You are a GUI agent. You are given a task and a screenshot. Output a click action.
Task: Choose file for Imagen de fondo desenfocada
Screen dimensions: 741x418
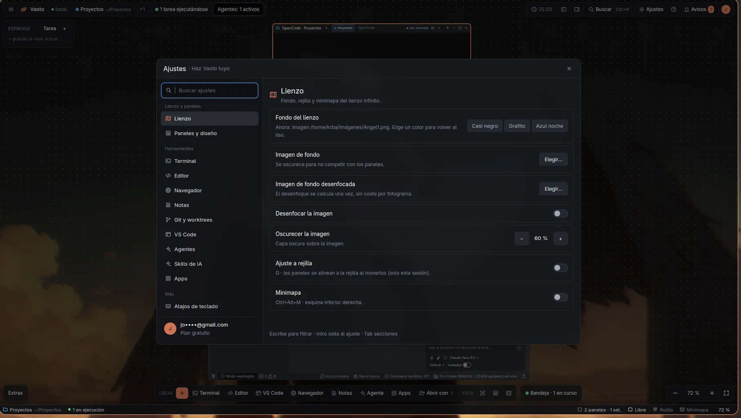pos(553,189)
